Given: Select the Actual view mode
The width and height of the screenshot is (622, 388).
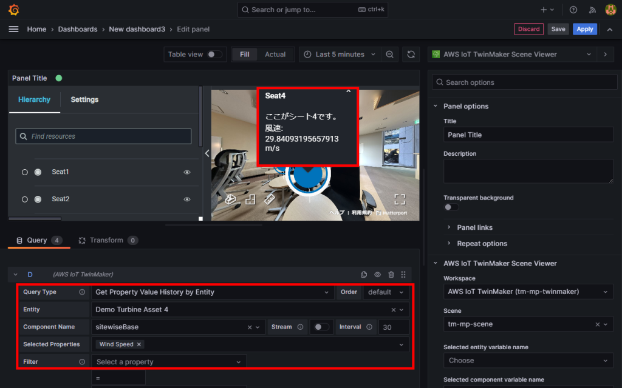Looking at the screenshot, I should coord(275,54).
